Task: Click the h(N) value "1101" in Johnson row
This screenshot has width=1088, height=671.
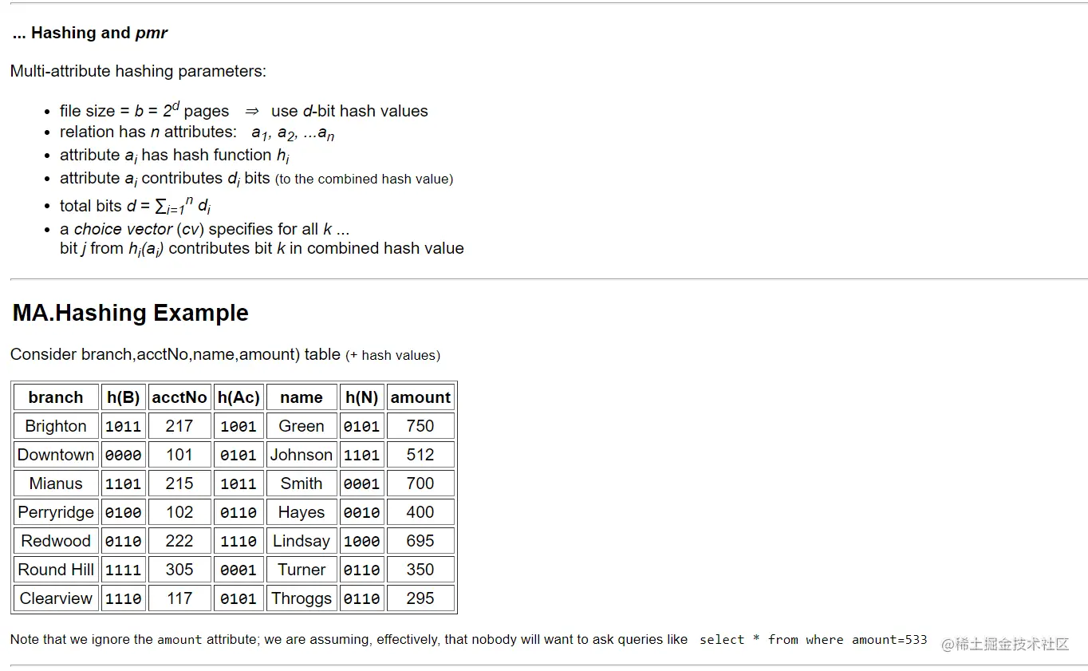Action: point(362,455)
